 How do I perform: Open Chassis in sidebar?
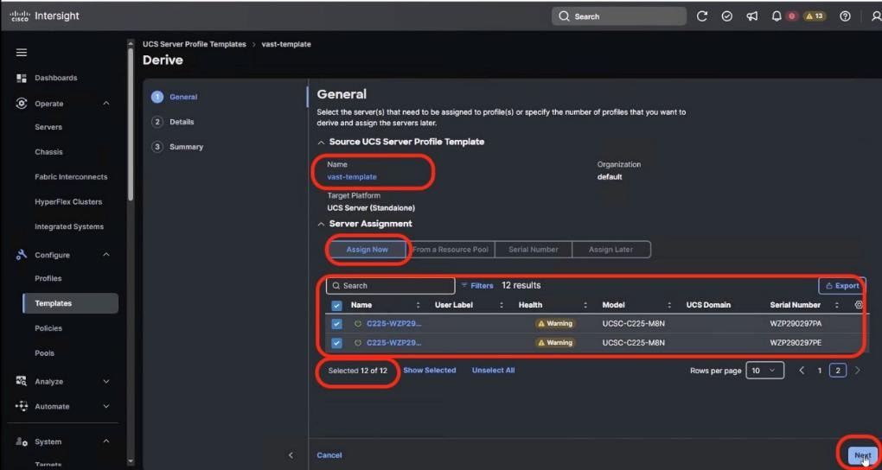point(48,152)
